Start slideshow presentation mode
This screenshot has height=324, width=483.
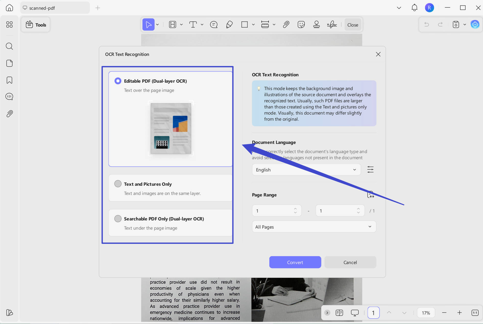[355, 313]
